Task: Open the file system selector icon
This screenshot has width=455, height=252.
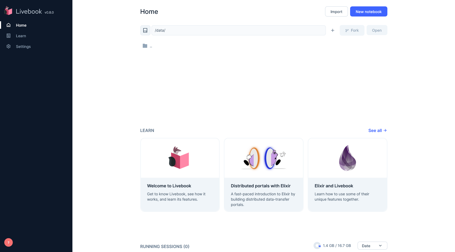Action: [145, 30]
